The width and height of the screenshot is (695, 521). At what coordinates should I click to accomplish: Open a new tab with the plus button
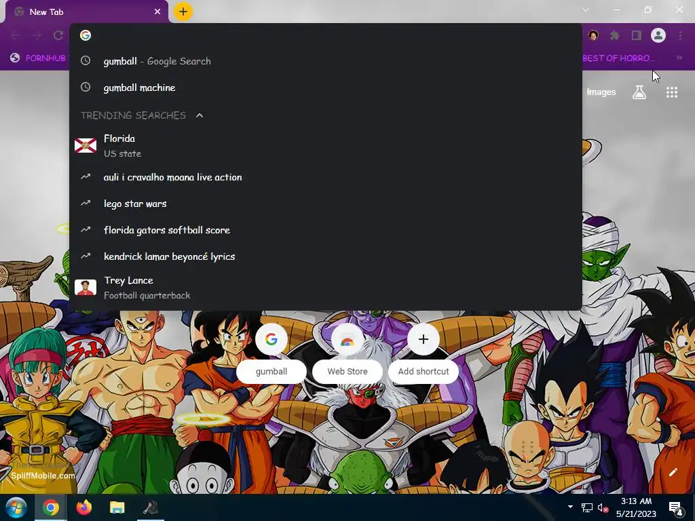point(183,12)
